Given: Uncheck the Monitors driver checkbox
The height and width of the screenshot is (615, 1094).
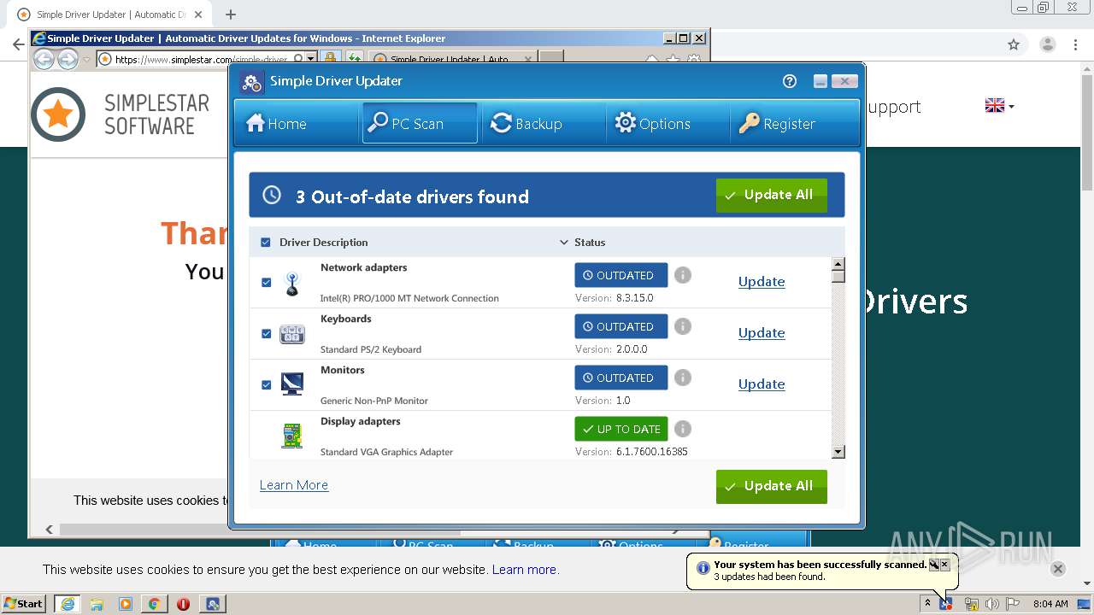Looking at the screenshot, I should [266, 384].
